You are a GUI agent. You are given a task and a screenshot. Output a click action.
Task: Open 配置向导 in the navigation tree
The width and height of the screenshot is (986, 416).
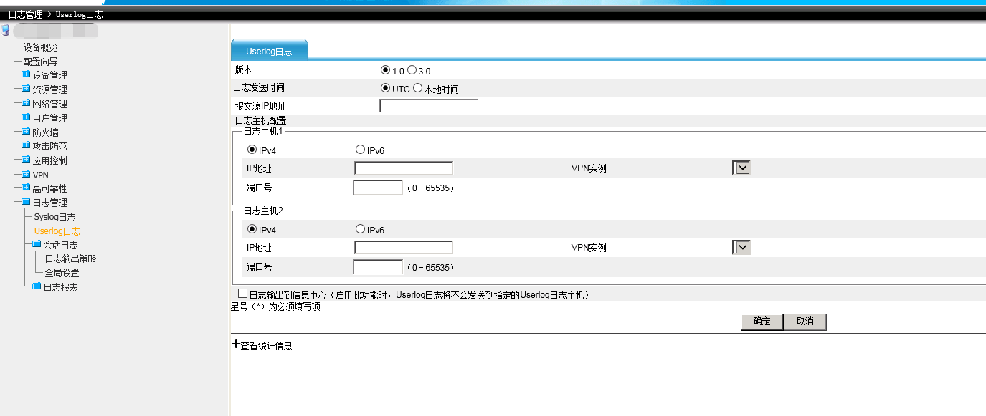coord(41,62)
